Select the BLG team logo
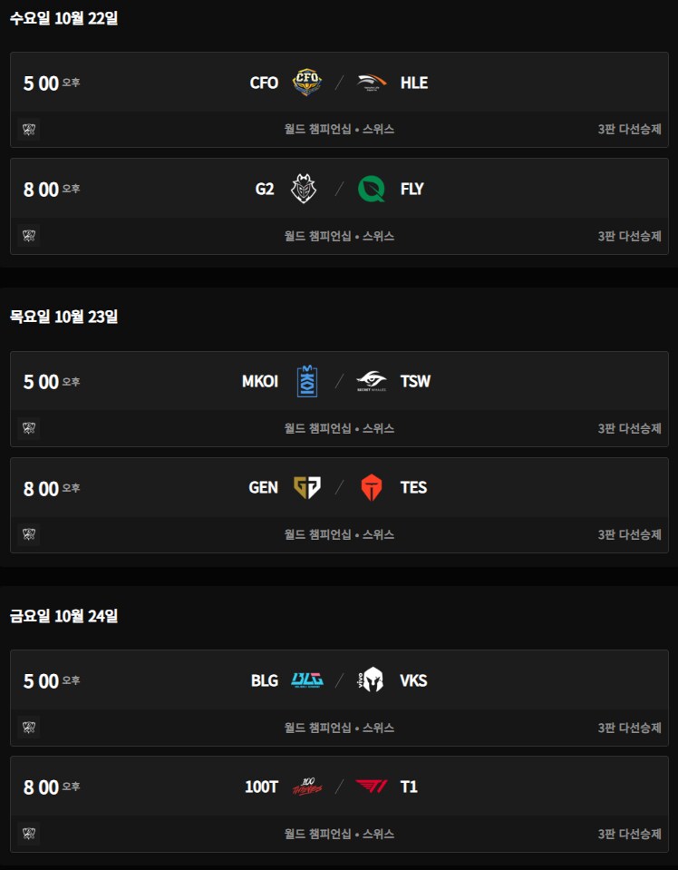The width and height of the screenshot is (678, 870). [x=306, y=680]
